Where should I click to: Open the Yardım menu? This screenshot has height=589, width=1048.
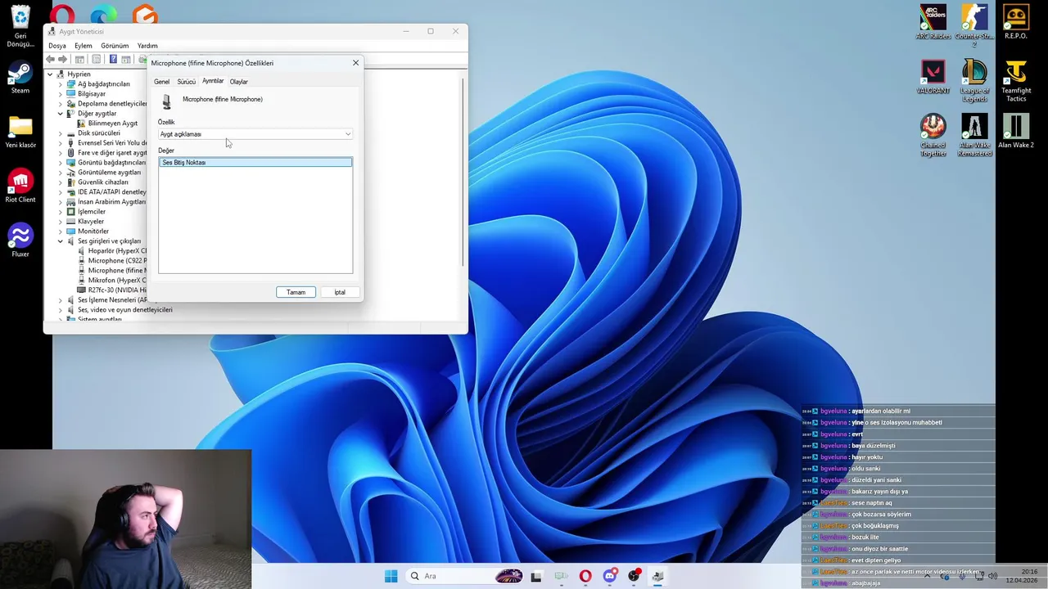(x=147, y=46)
